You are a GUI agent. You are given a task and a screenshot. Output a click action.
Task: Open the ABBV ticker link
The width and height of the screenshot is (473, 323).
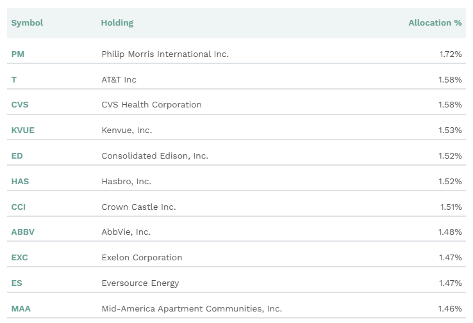(x=22, y=232)
